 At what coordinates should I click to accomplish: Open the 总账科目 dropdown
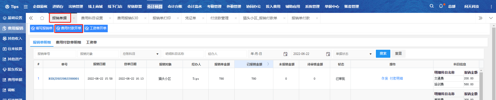point(141,54)
